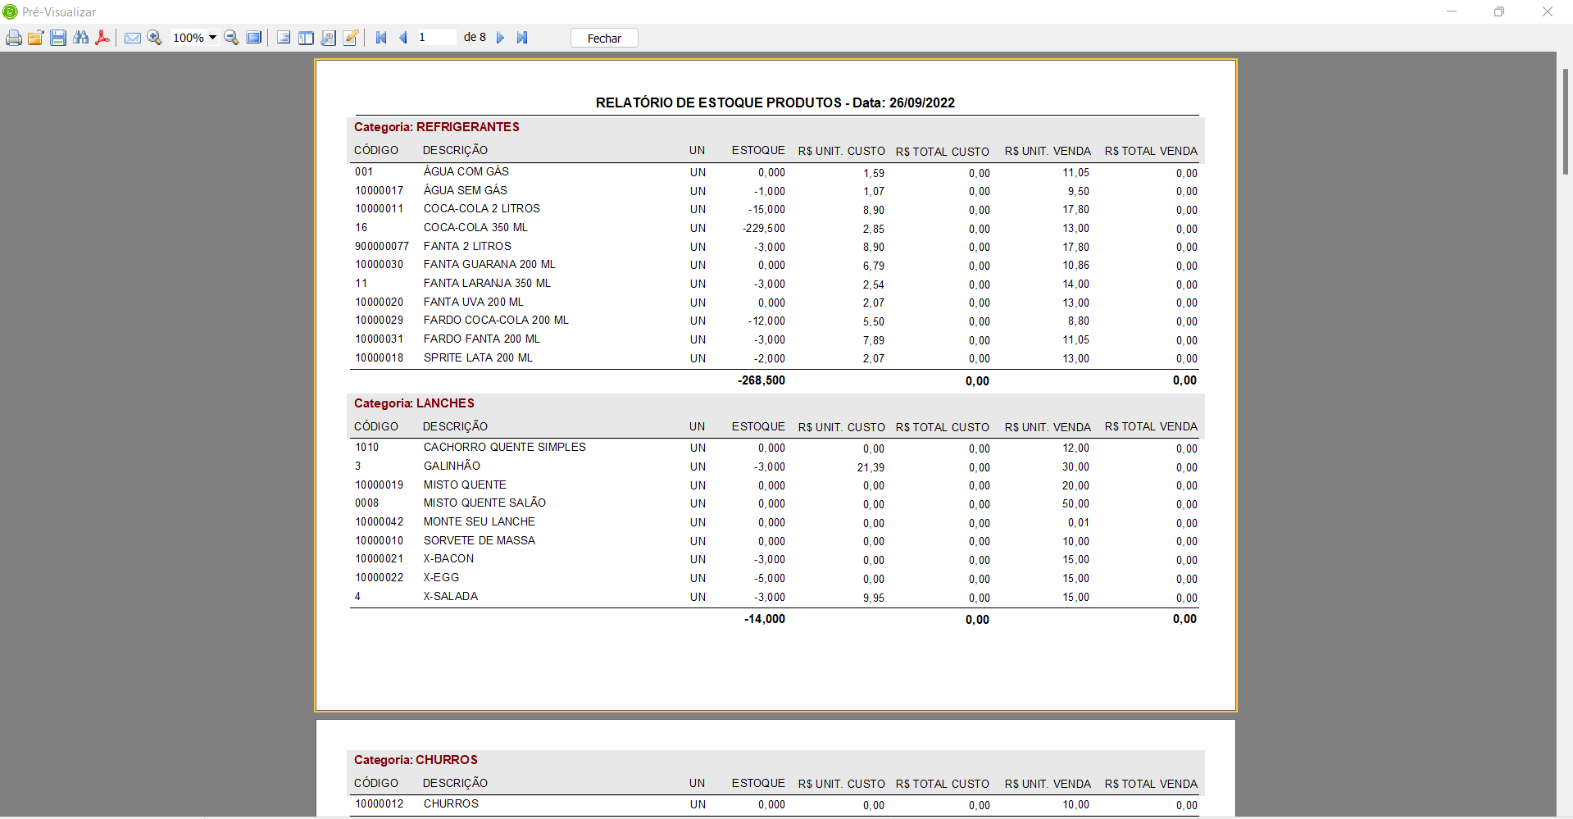The width and height of the screenshot is (1573, 819).
Task: Click code 900000077
Action: (x=382, y=246)
